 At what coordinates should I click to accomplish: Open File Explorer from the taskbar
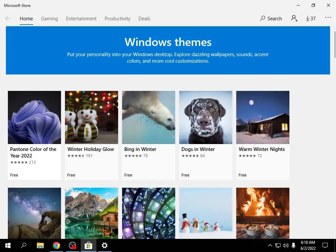coord(40,245)
